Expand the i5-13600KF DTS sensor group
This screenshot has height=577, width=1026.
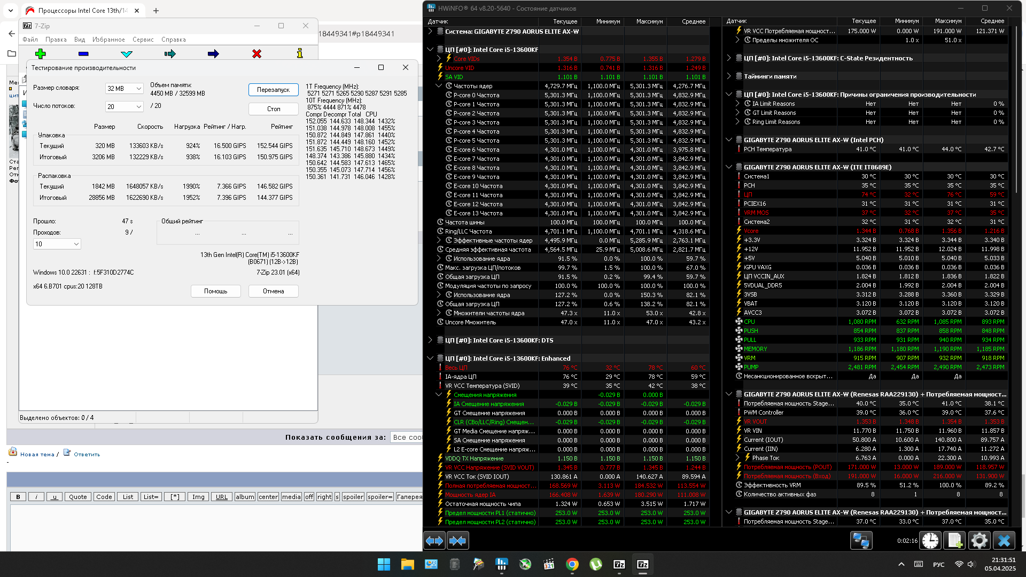coord(430,340)
